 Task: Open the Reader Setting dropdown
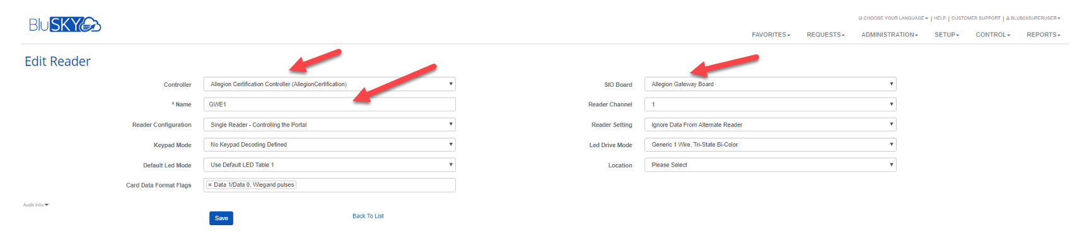point(770,125)
